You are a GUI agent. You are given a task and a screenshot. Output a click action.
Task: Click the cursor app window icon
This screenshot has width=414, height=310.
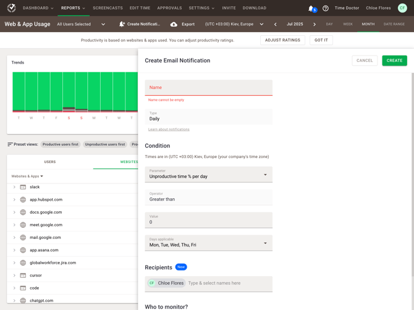pos(23,275)
